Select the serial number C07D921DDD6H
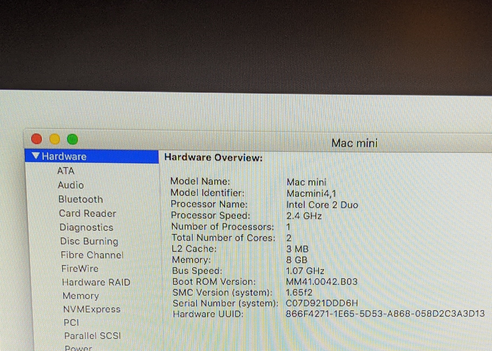Viewport: 492px width, 351px height. point(322,303)
